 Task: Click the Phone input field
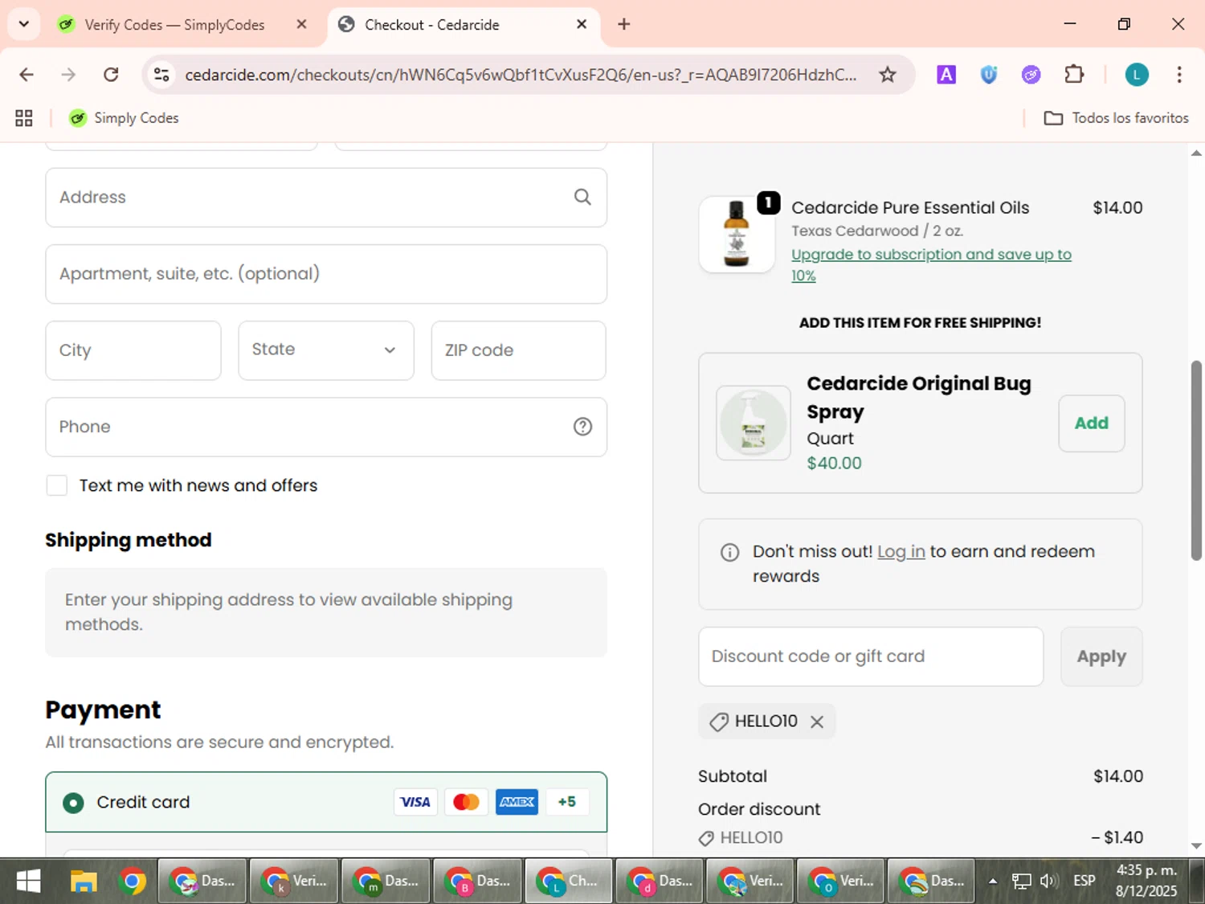[x=326, y=427]
